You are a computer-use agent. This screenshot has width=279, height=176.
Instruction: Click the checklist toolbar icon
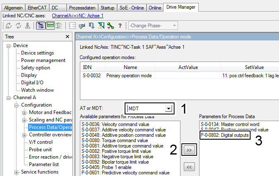[x=59, y=26]
